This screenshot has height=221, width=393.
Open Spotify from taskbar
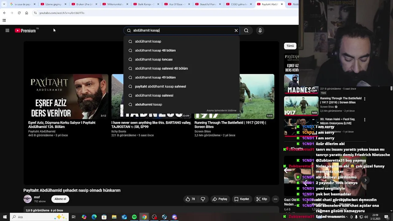(134, 217)
